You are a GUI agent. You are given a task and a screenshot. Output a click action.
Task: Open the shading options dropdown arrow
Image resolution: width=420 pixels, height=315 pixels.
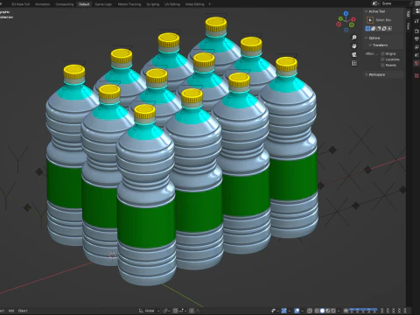click(339, 311)
